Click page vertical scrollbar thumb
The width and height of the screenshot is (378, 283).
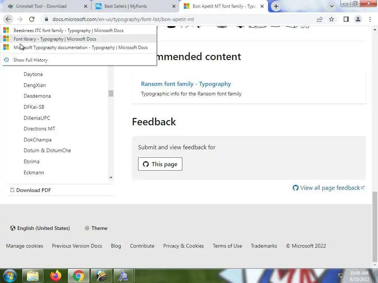coord(375,226)
